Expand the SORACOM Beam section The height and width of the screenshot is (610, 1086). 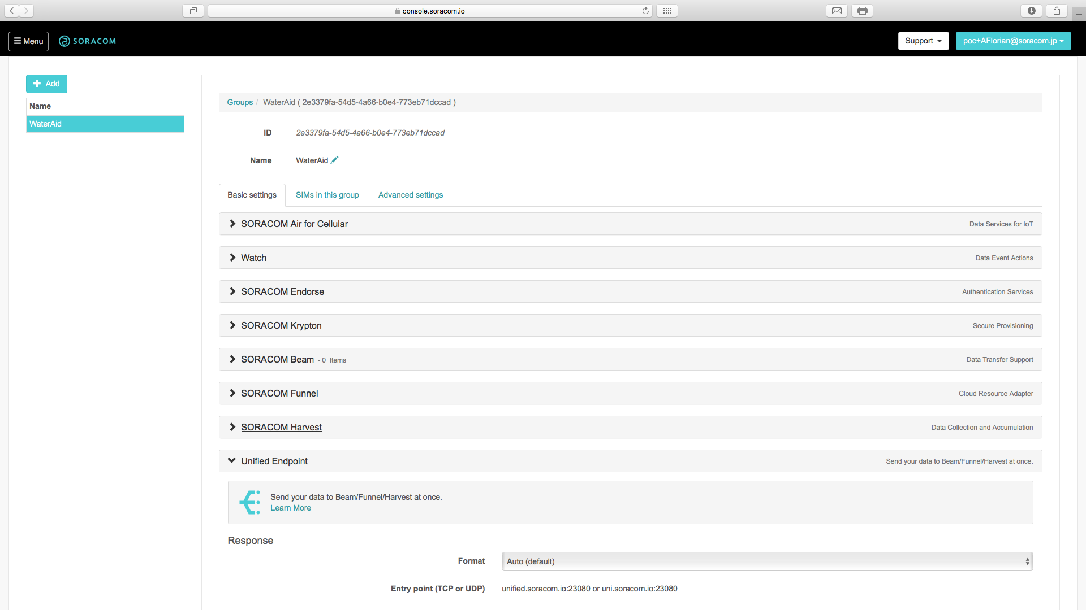[x=277, y=359]
